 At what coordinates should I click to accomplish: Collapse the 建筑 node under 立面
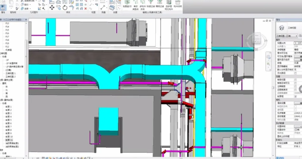1,83
